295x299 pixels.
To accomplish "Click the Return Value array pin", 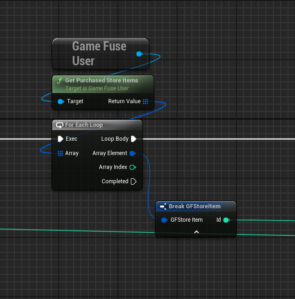I will click(x=145, y=101).
